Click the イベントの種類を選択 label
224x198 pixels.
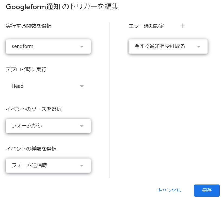pos(31,149)
